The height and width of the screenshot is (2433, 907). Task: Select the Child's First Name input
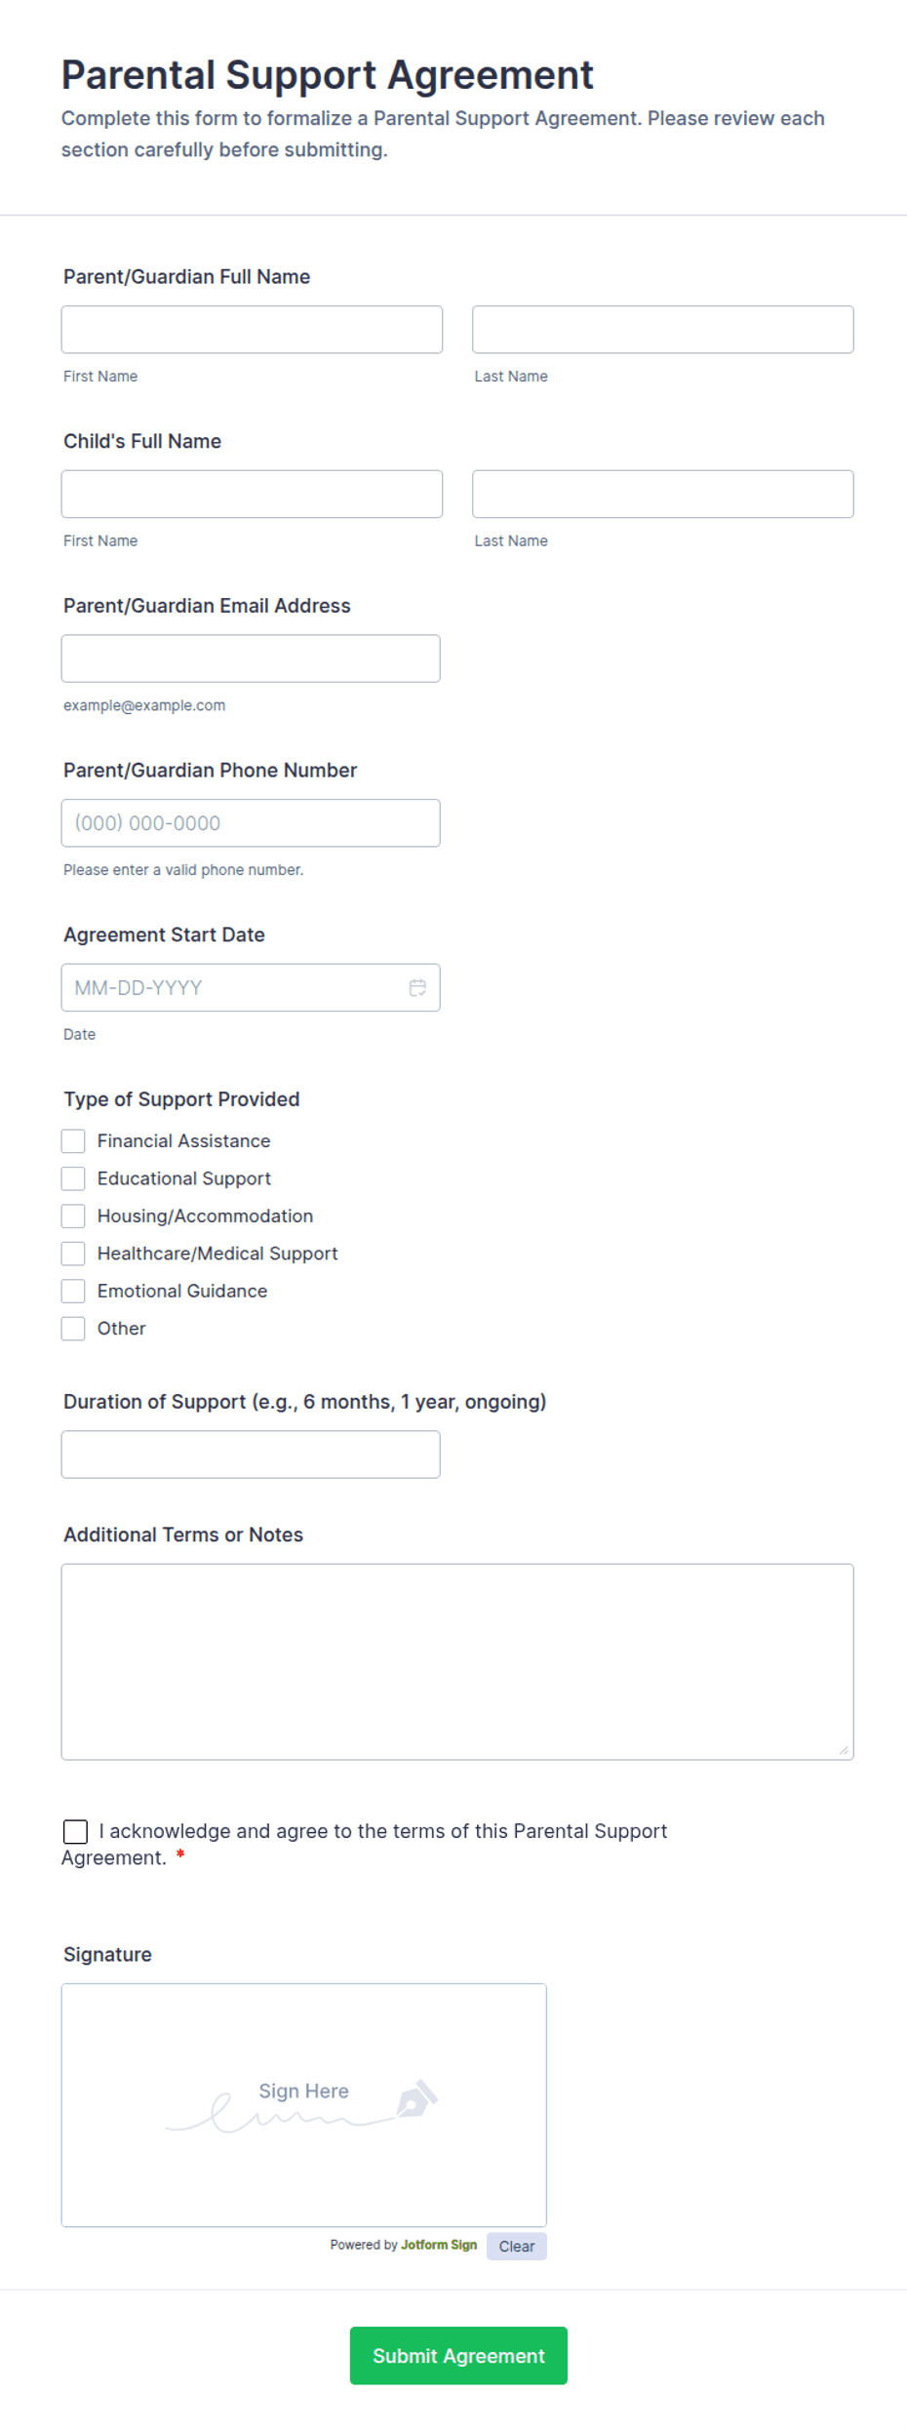tap(252, 494)
